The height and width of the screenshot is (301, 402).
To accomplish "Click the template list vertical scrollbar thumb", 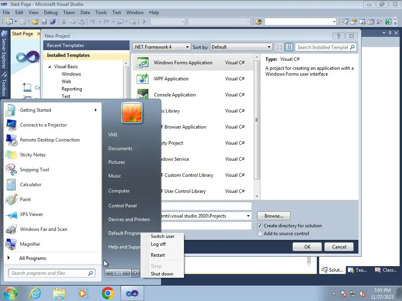I will pos(257,120).
